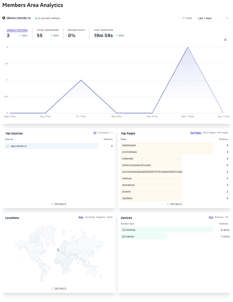
Task: Click the Mon, 10 Oct peak on chart
Action: (188, 47)
